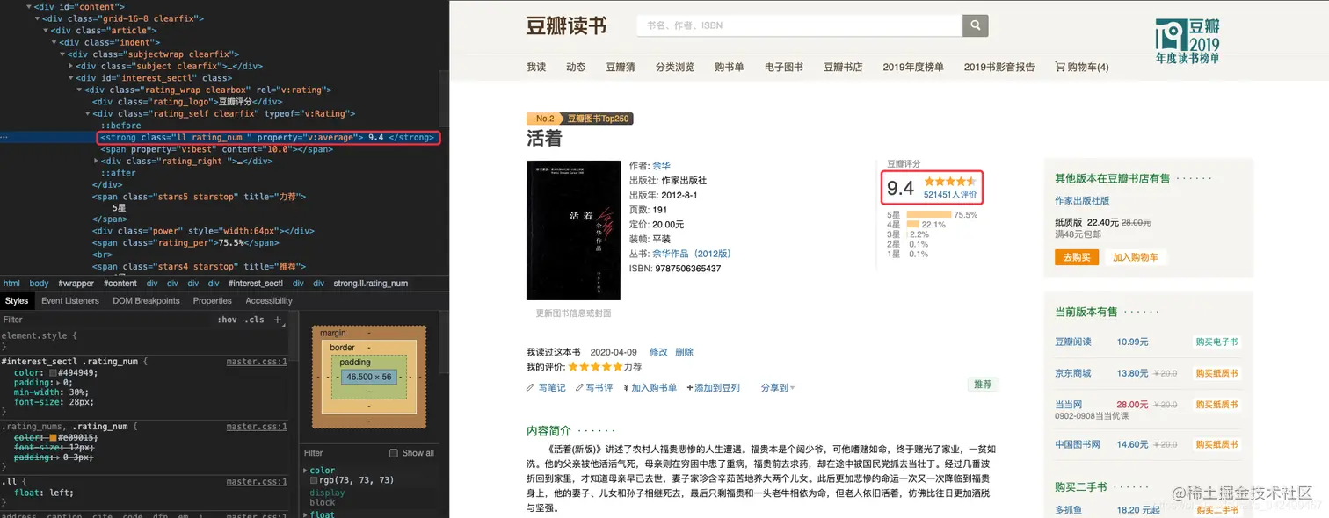Open the author link 余华
This screenshot has width=1329, height=518.
point(661,165)
